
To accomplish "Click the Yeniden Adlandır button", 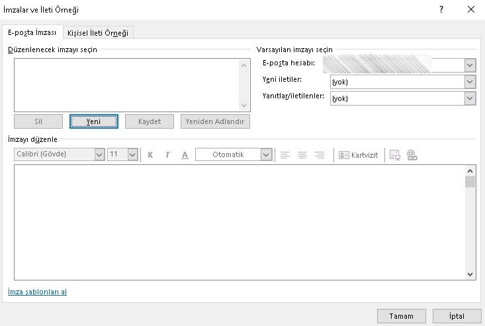I will [x=215, y=121].
